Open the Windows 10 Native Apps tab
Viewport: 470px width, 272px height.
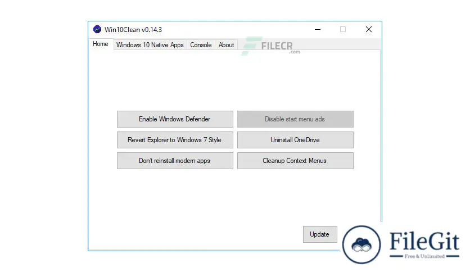tap(150, 45)
